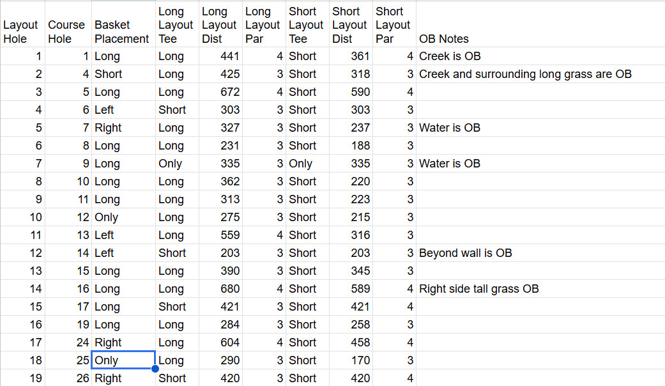The width and height of the screenshot is (665, 386).
Task: Select the 'Short Layout Par' header cell
Action: [x=394, y=24]
